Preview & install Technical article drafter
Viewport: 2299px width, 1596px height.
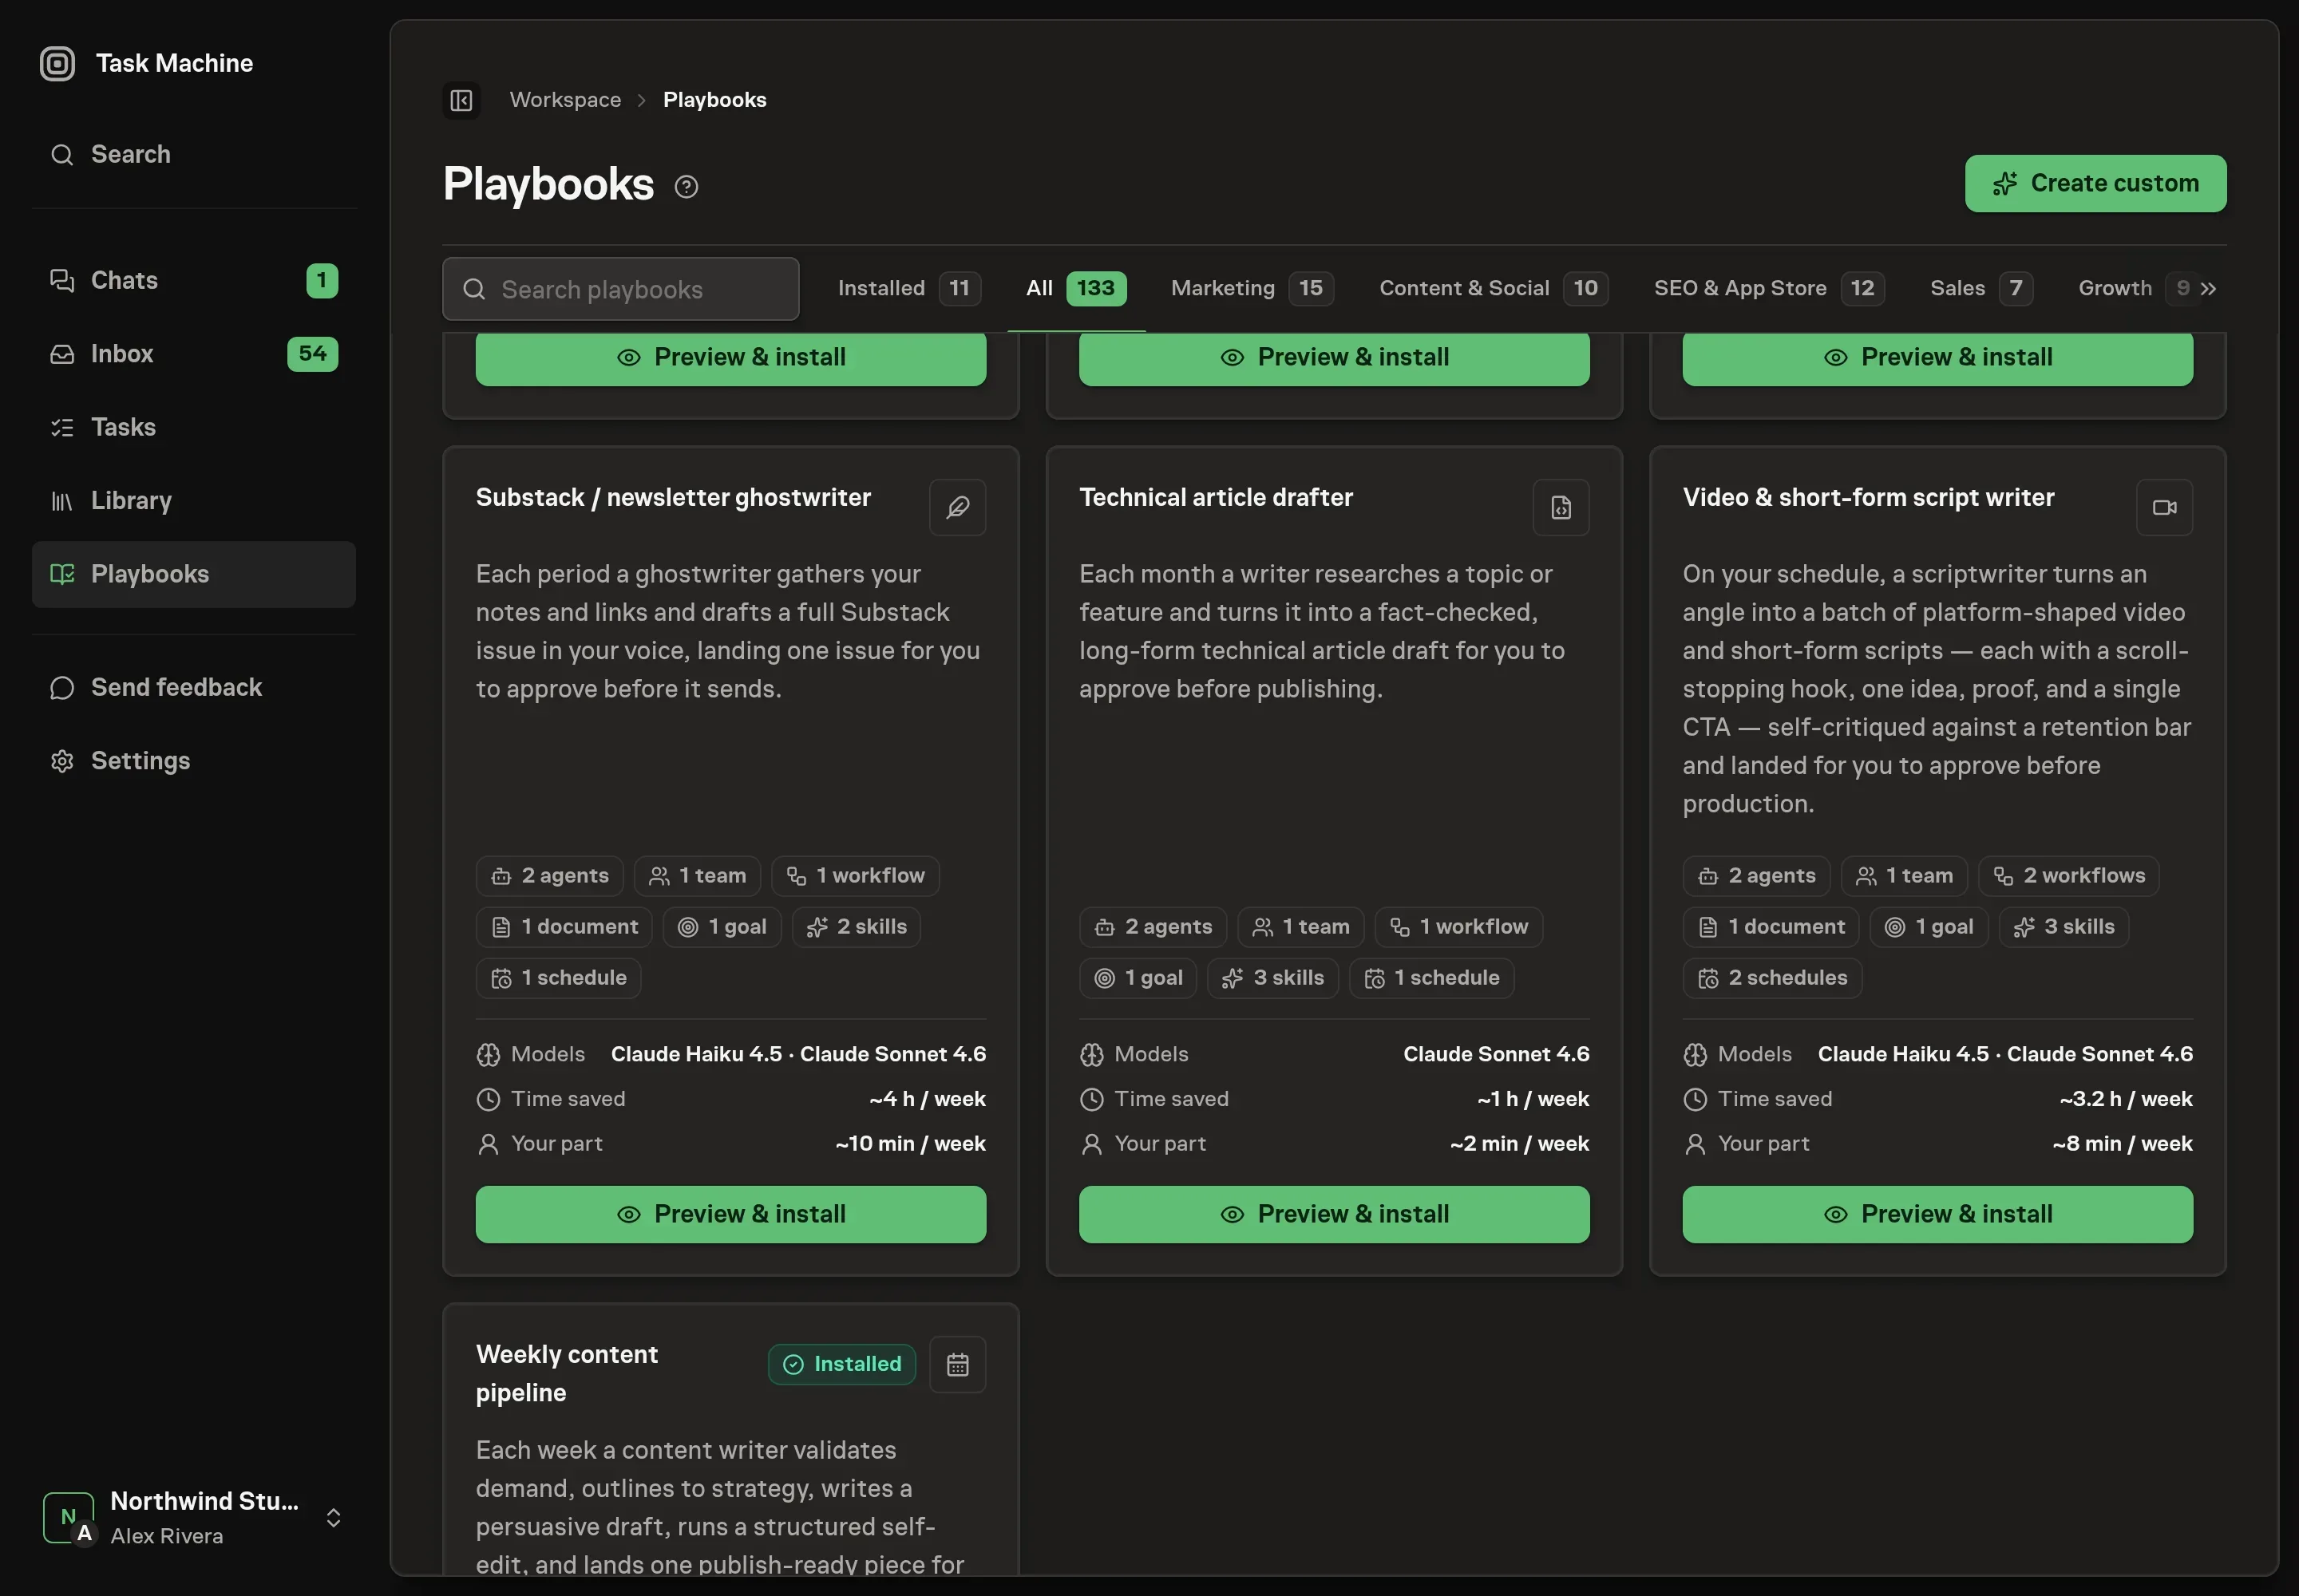point(1334,1214)
